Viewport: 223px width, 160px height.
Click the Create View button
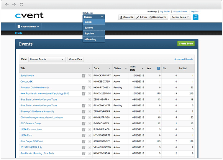pyautogui.click(x=76, y=59)
